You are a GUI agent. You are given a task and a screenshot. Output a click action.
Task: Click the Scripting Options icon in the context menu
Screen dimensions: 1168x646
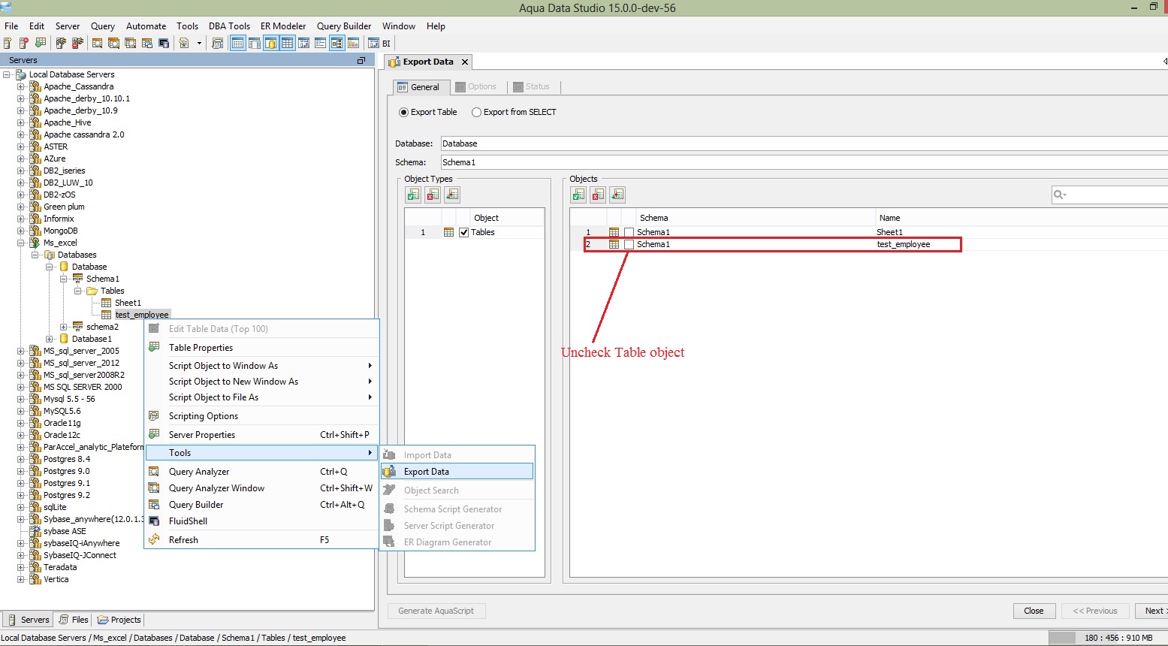pos(154,415)
